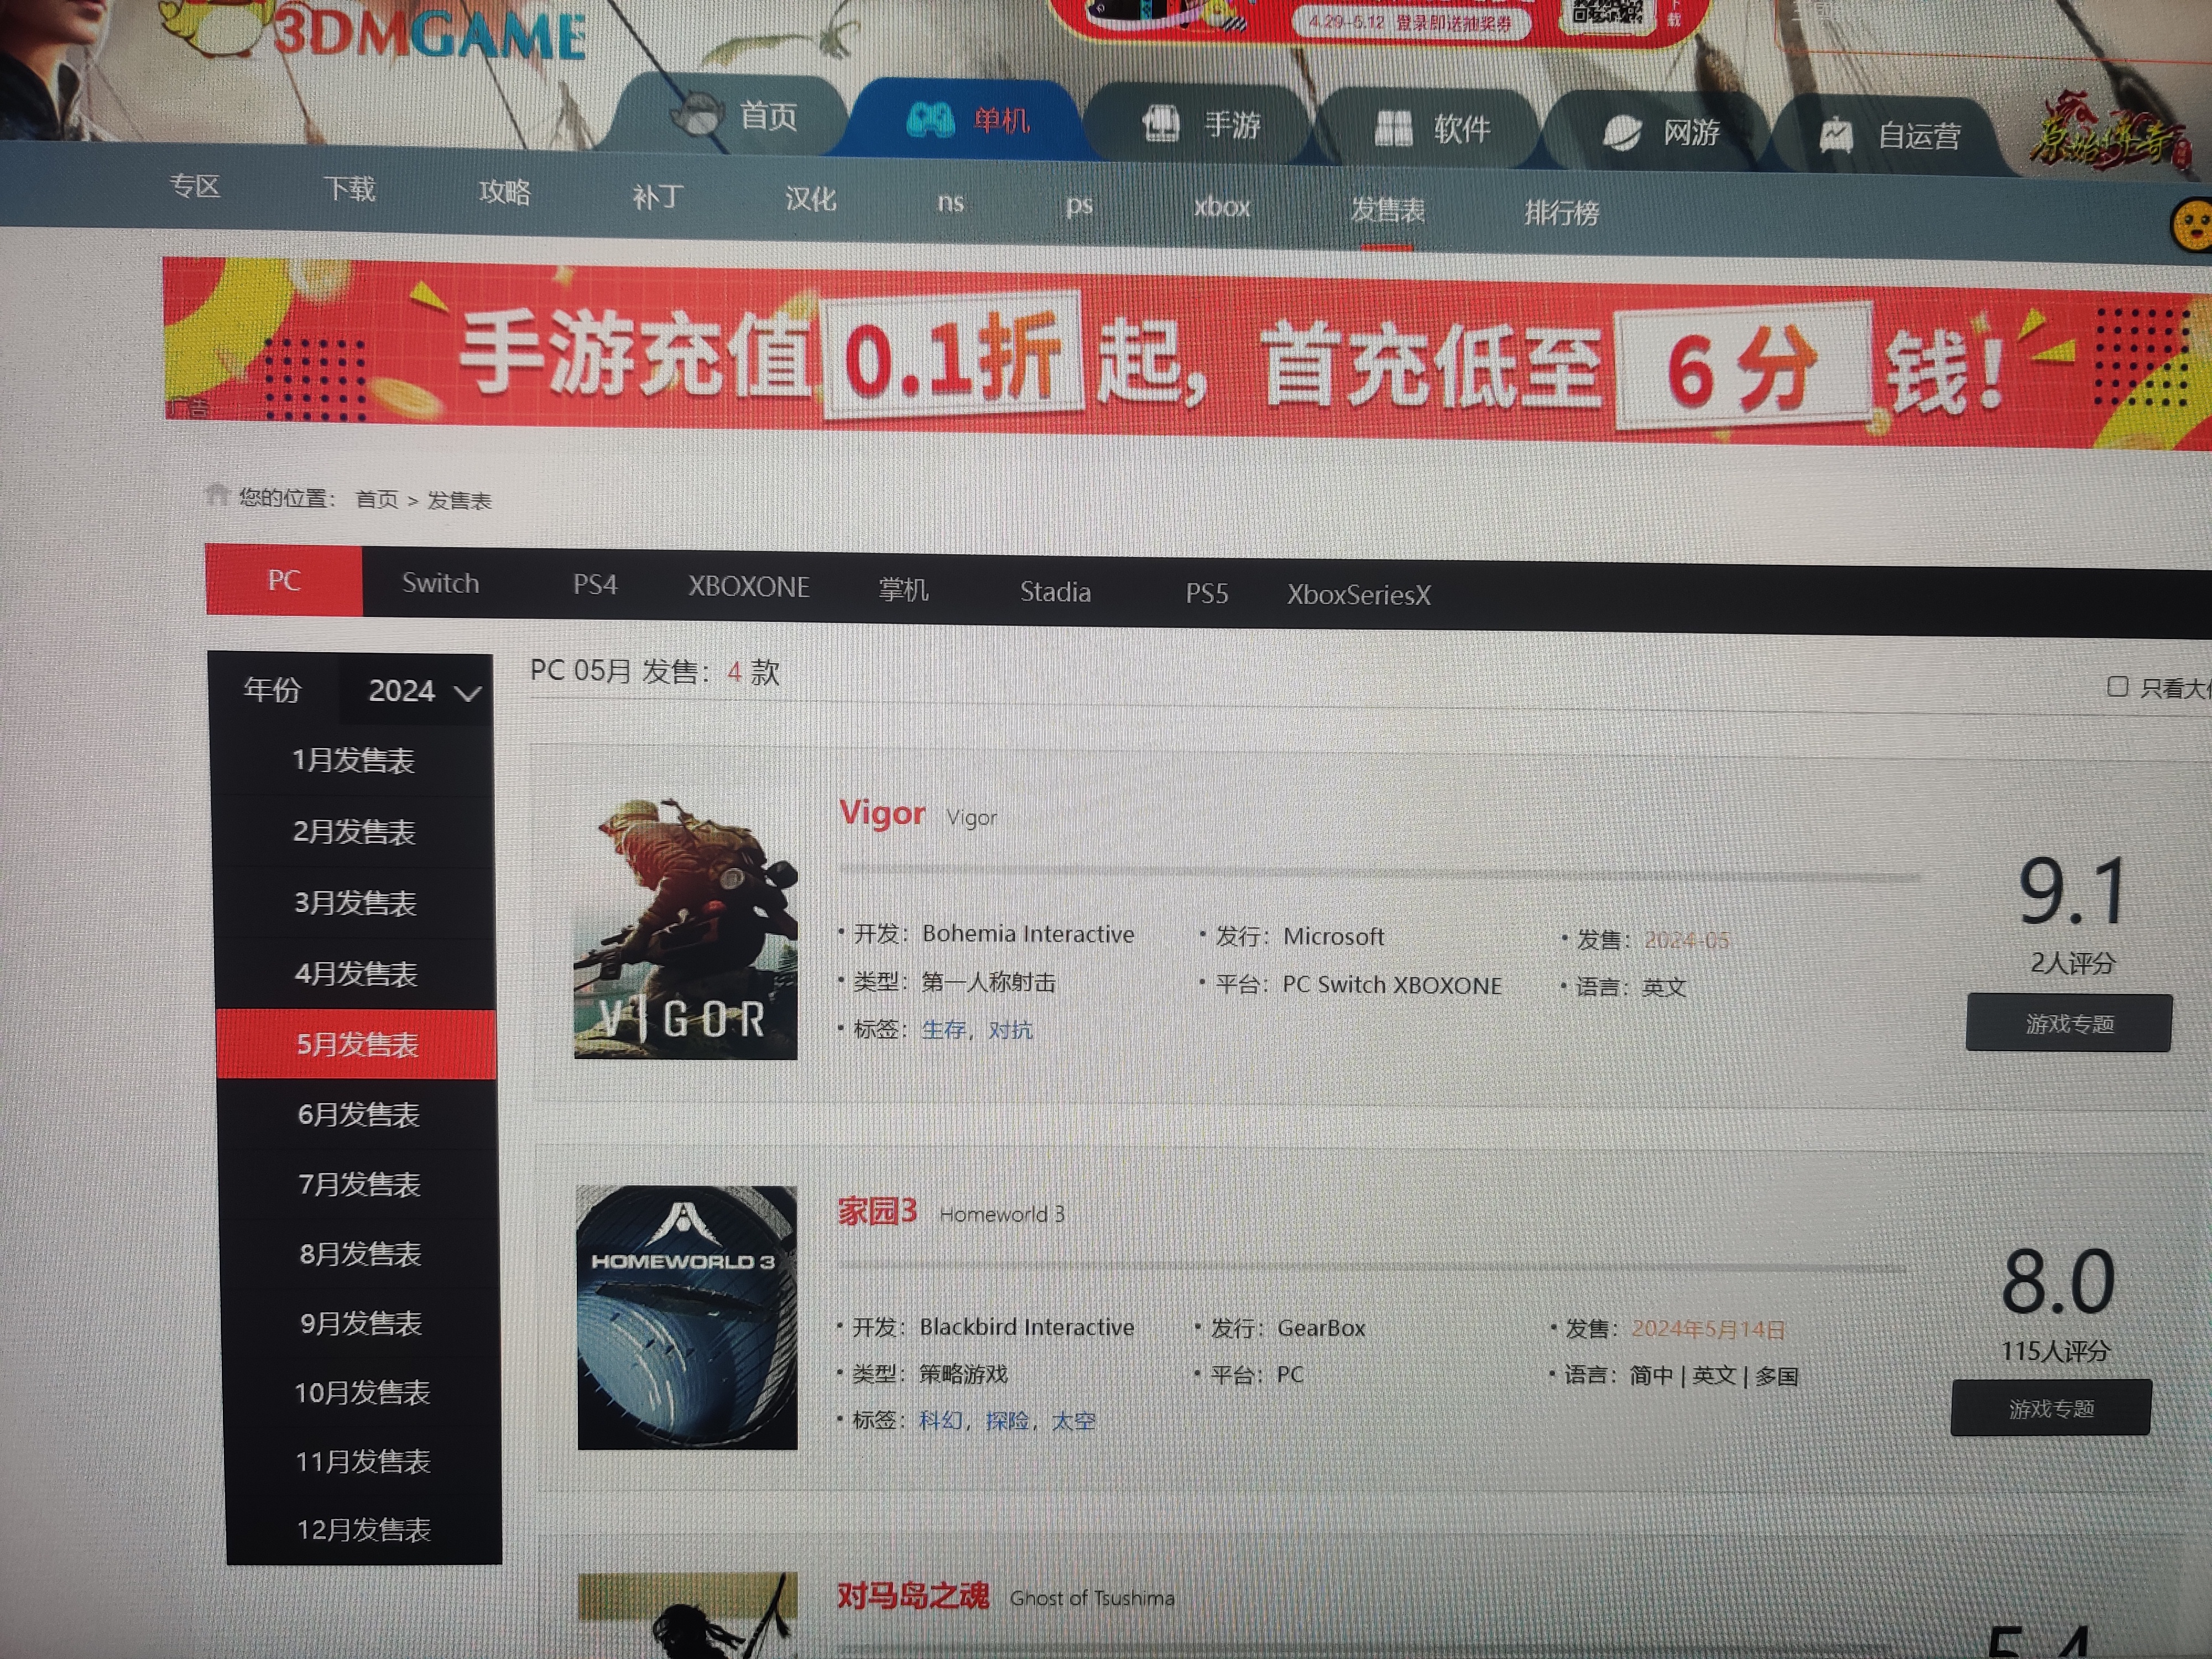
Task: Select the PC platform tab
Action: point(283,580)
